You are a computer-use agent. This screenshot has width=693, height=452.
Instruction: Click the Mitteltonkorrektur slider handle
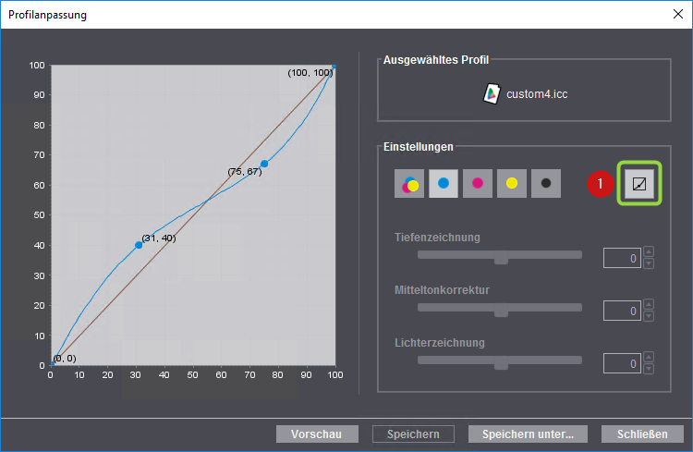(x=501, y=312)
